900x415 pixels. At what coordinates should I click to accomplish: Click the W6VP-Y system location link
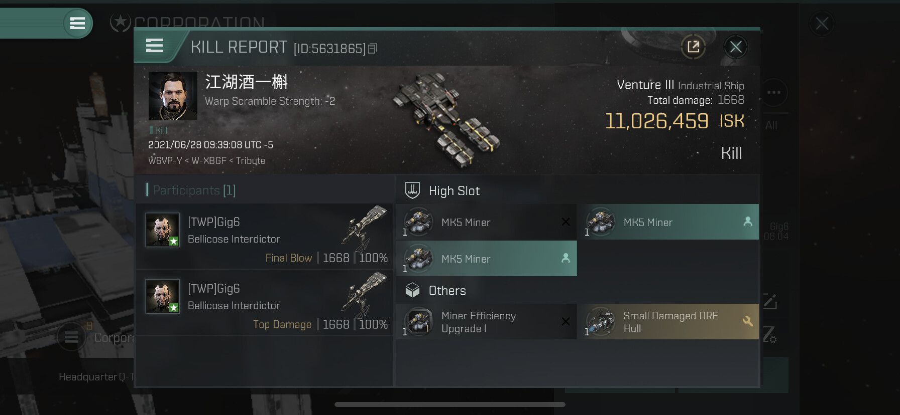(x=165, y=160)
